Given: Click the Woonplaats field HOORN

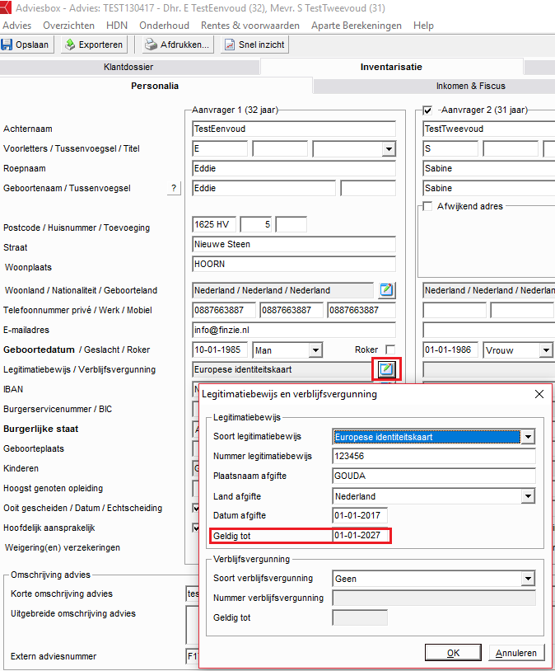Looking at the screenshot, I should click(294, 264).
